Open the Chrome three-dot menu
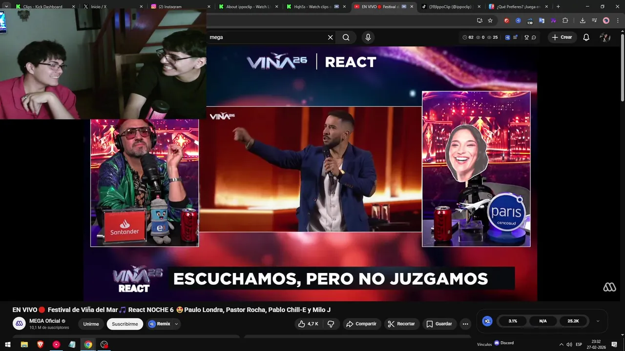Screen dimensions: 625x351 point(618,20)
